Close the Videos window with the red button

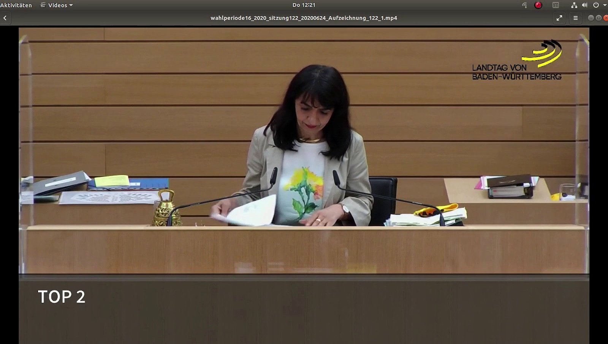point(606,18)
